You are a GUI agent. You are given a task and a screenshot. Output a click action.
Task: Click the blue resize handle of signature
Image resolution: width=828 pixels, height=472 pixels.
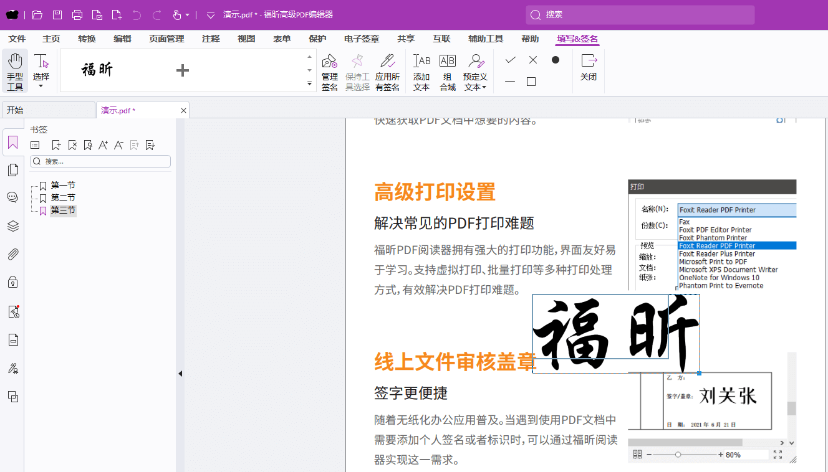click(700, 374)
